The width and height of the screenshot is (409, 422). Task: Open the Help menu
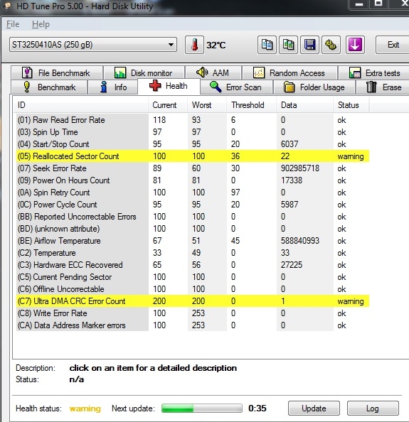coord(41,24)
